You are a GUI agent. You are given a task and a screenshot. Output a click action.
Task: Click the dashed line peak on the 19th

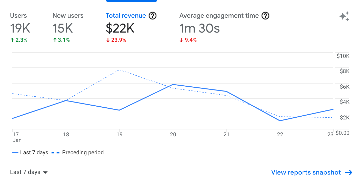point(119,70)
